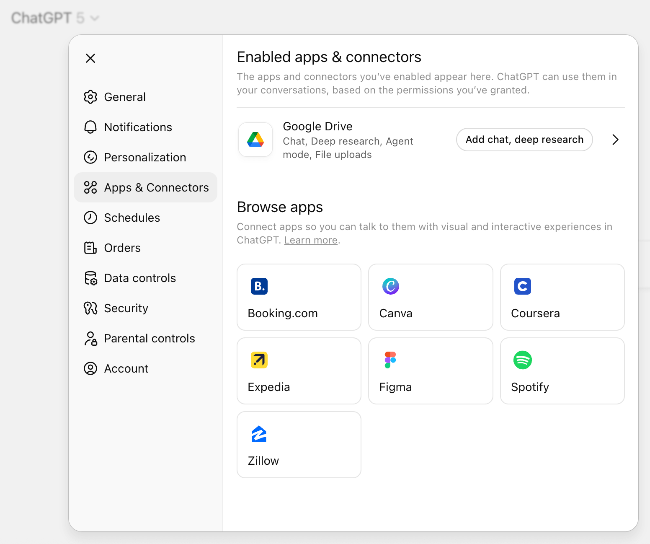Go to Personalization settings
Viewport: 650px width, 544px height.
144,157
